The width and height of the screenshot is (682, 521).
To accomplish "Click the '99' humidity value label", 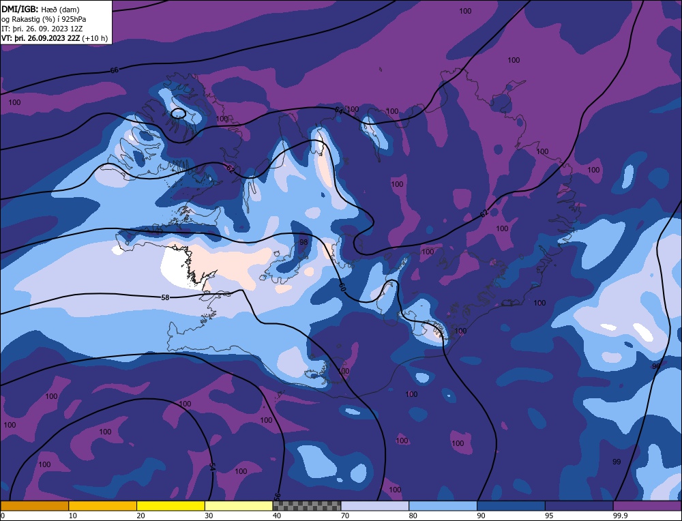I will point(617,462).
